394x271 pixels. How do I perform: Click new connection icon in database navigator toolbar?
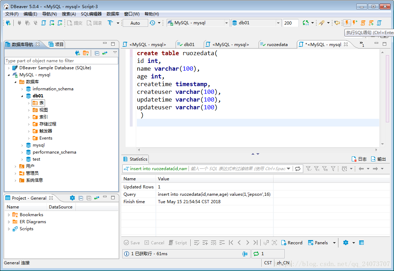pos(78,53)
